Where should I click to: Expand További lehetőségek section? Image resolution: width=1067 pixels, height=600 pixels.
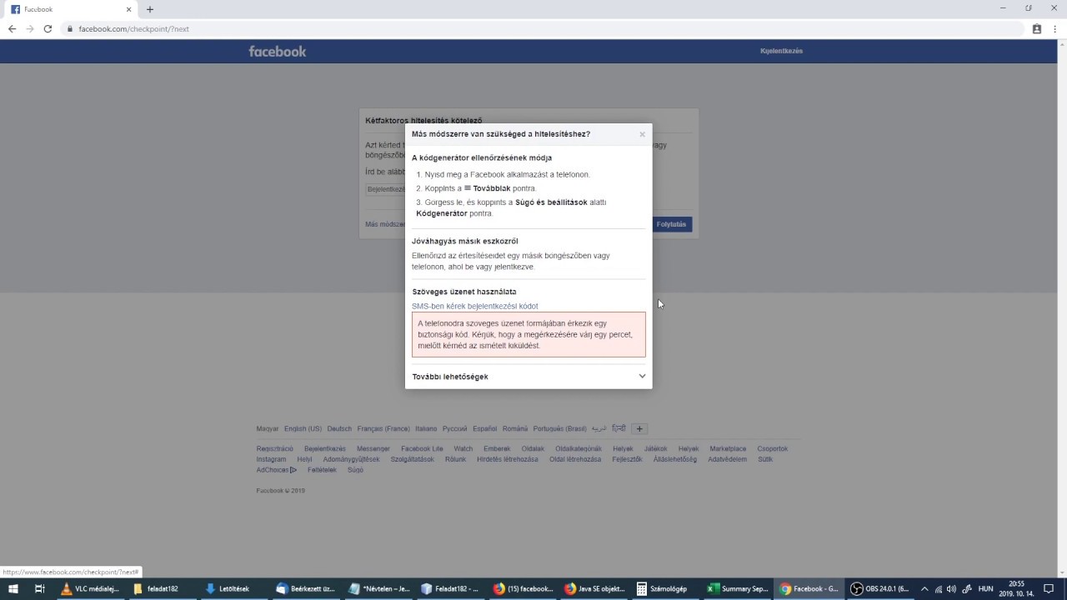[528, 377]
